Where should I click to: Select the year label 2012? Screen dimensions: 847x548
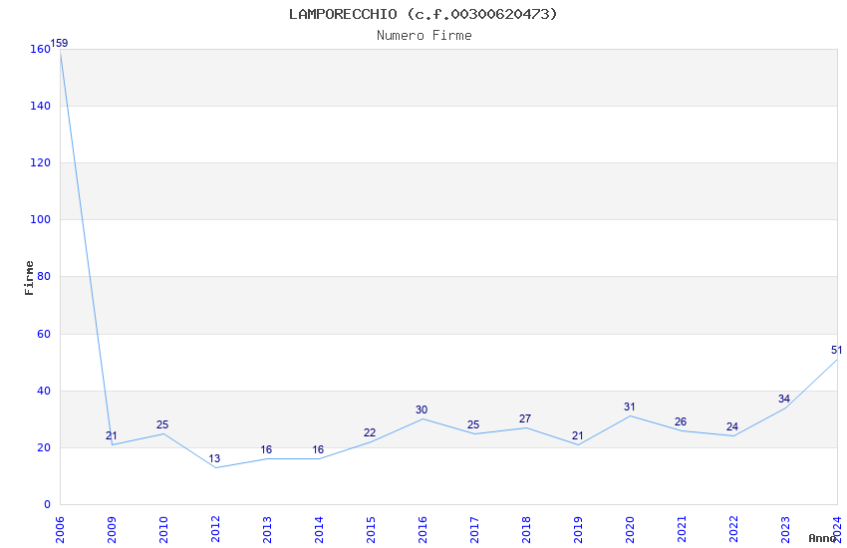(215, 530)
